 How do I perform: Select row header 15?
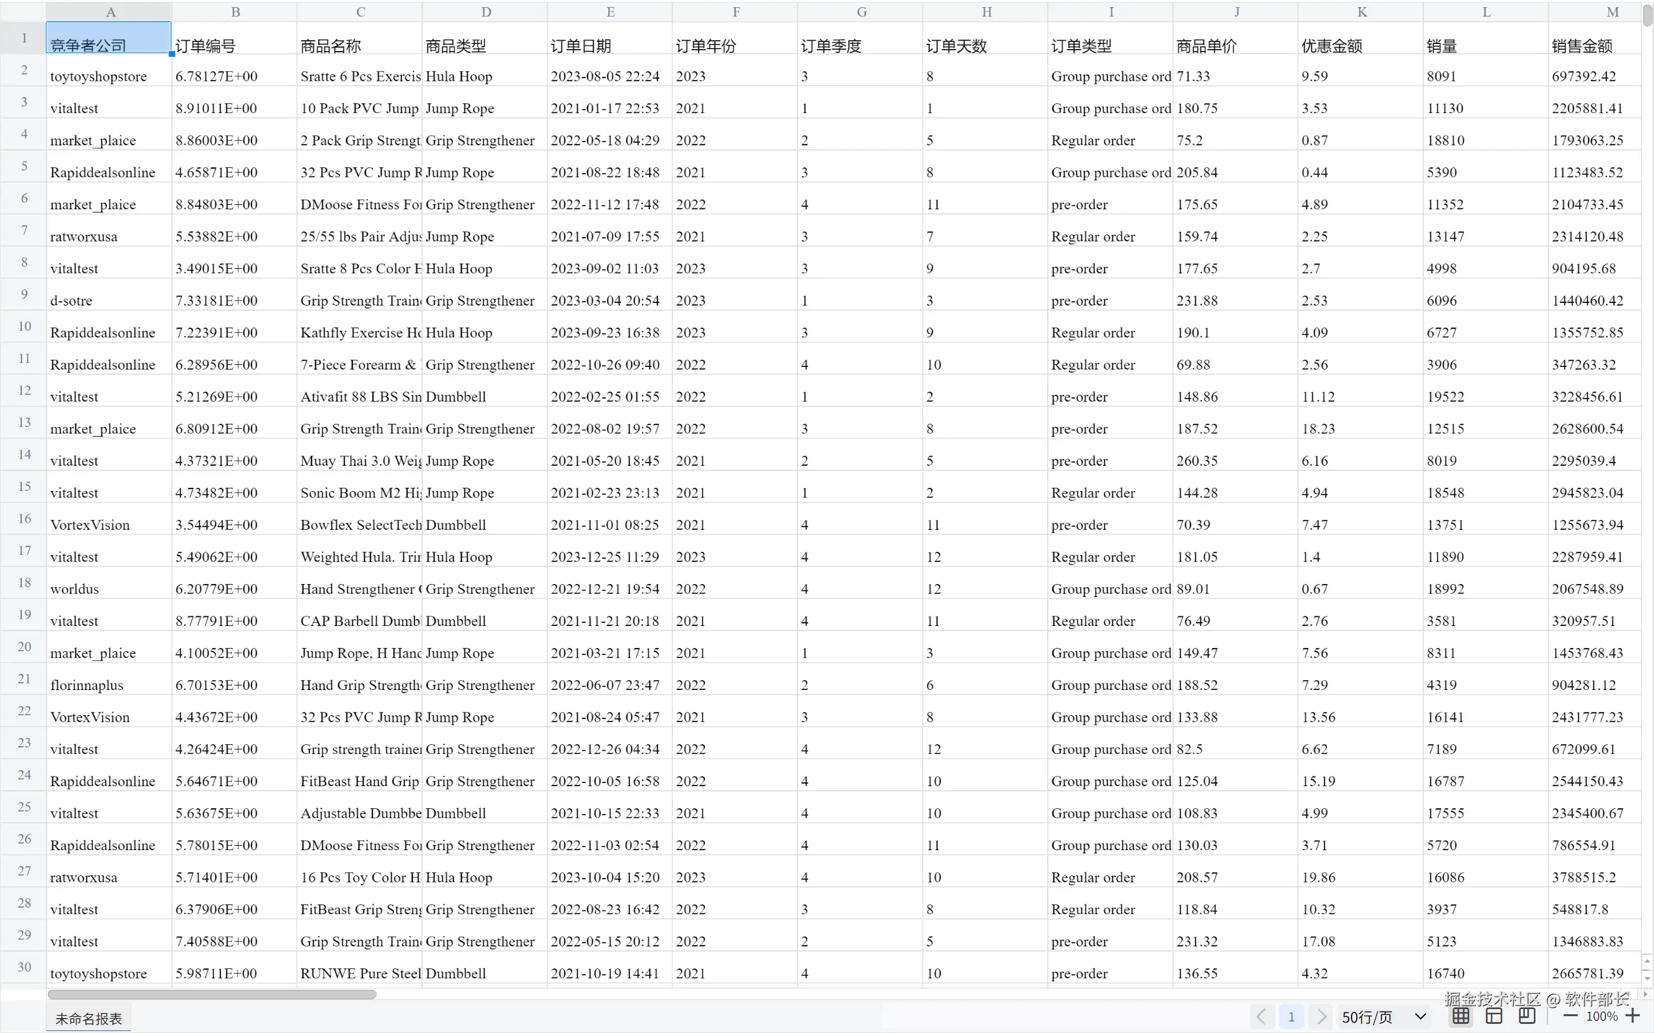pyautogui.click(x=24, y=486)
